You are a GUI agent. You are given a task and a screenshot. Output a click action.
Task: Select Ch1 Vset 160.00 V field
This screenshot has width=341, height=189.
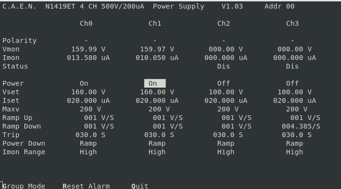(157, 92)
